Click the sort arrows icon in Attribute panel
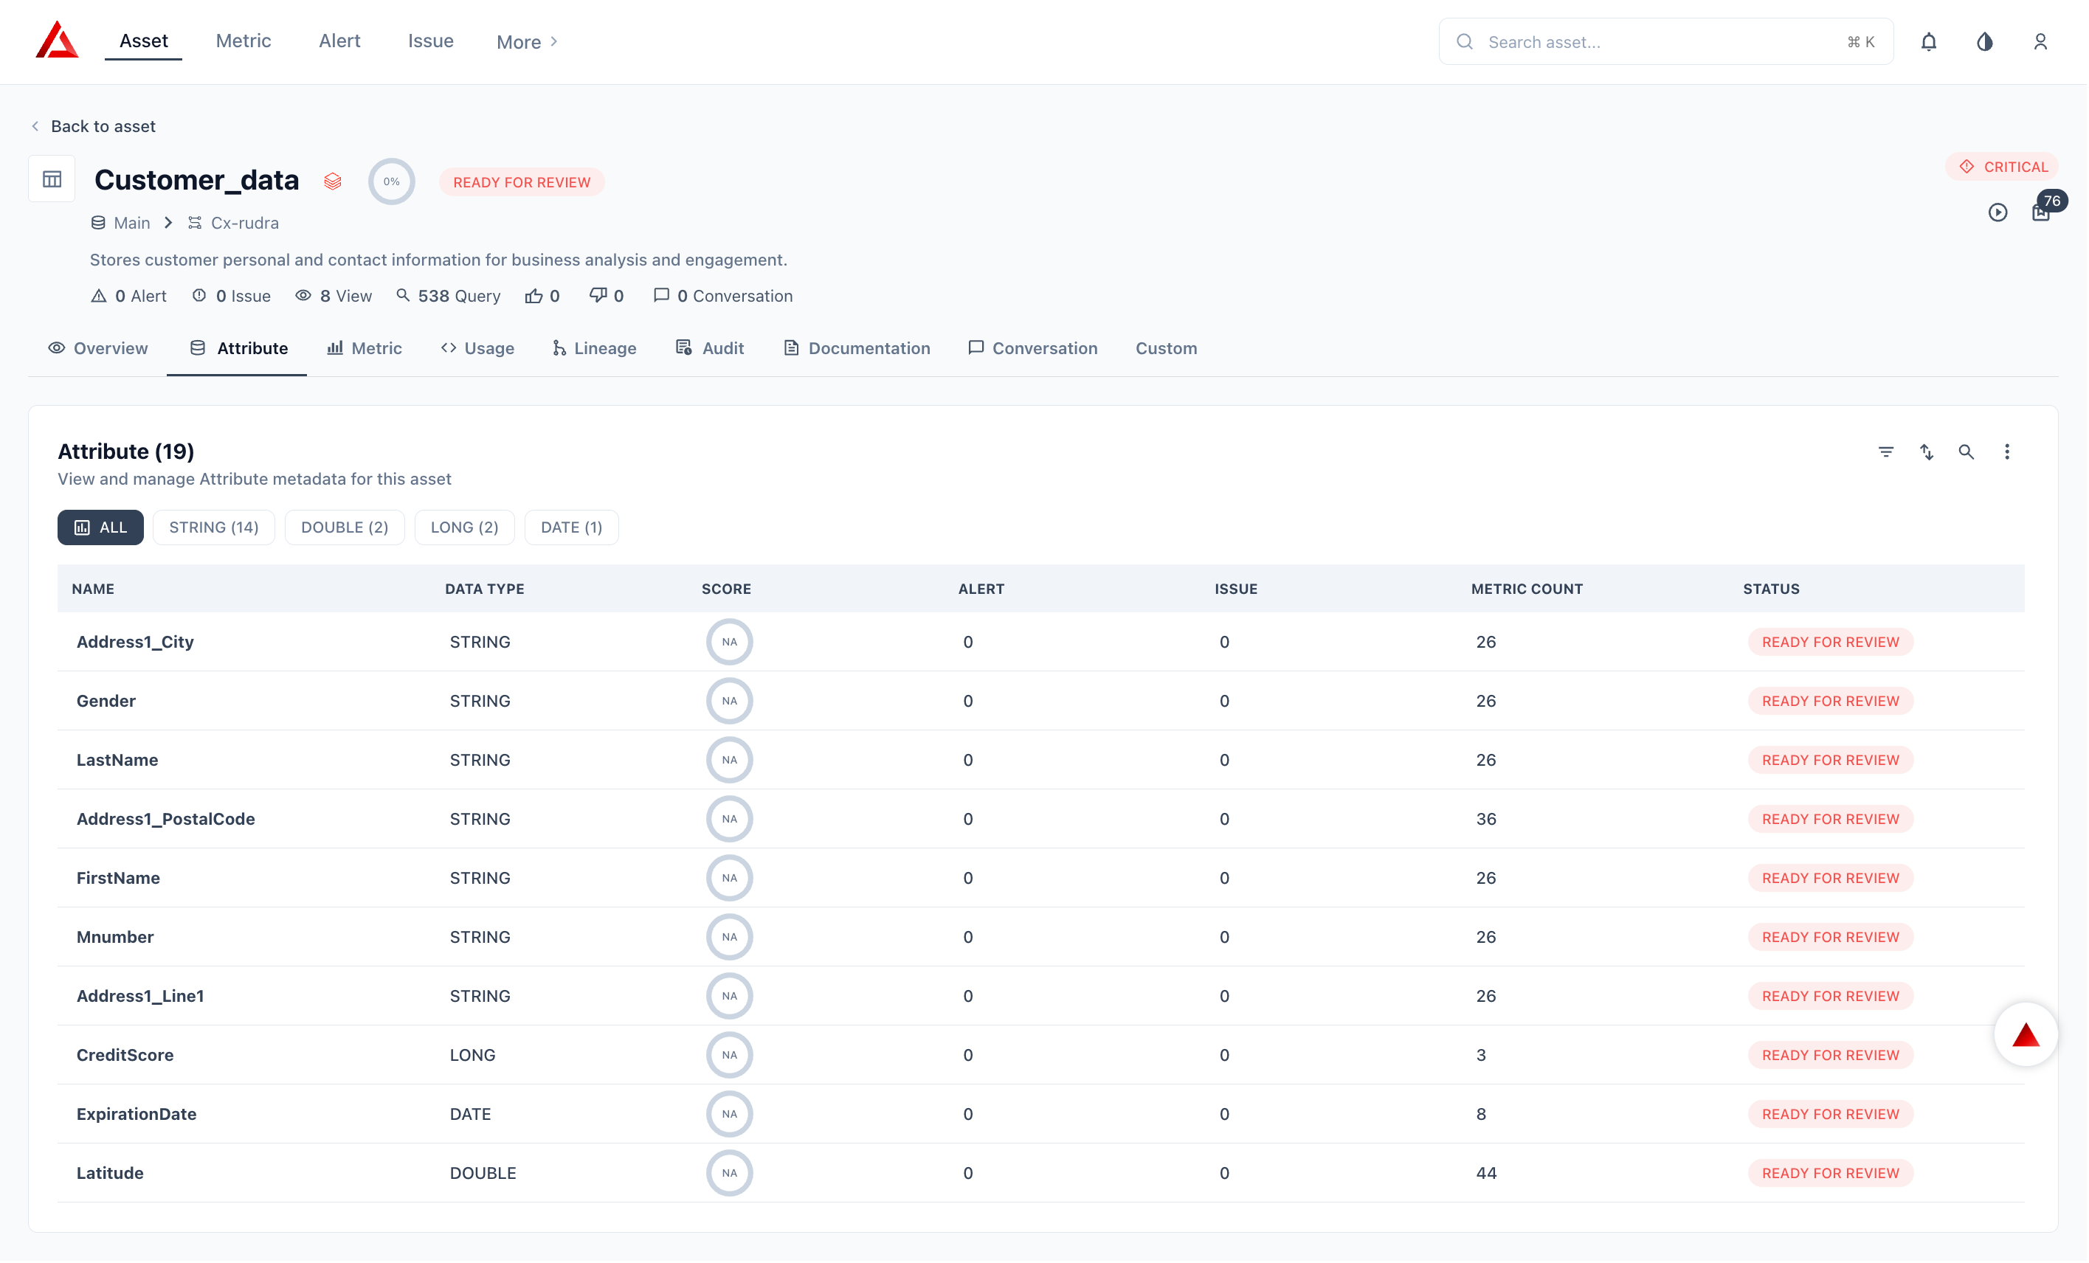This screenshot has width=2089, height=1263. click(1927, 451)
